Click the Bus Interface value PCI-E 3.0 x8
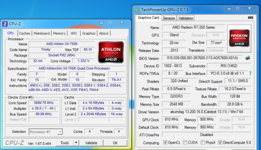Image resolution: width=261 pixels, height=150 pixels. (227, 73)
